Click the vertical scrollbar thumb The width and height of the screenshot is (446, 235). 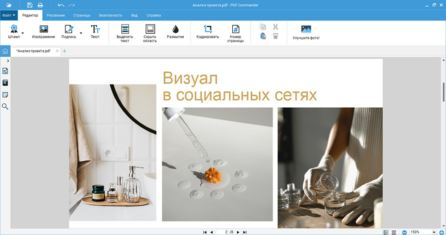[x=443, y=92]
